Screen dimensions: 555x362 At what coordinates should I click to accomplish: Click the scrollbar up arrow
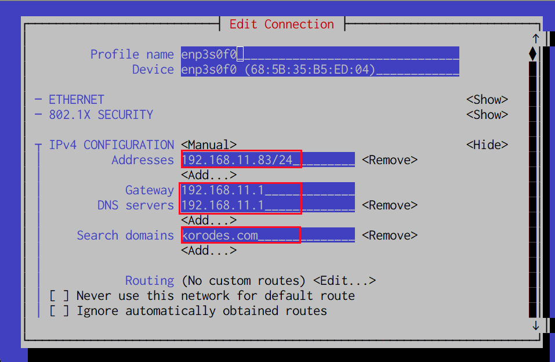(535, 38)
